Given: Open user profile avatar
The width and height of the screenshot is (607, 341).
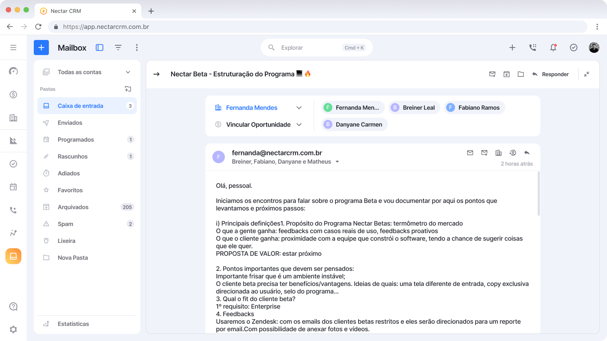Looking at the screenshot, I should coord(594,48).
